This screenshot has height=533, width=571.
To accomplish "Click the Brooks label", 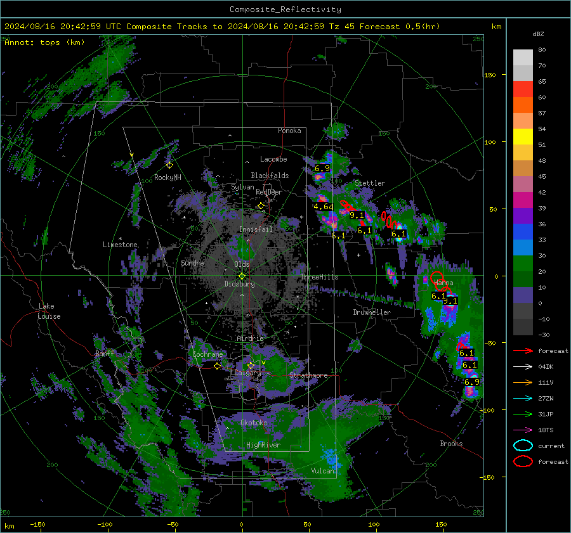I will [451, 444].
